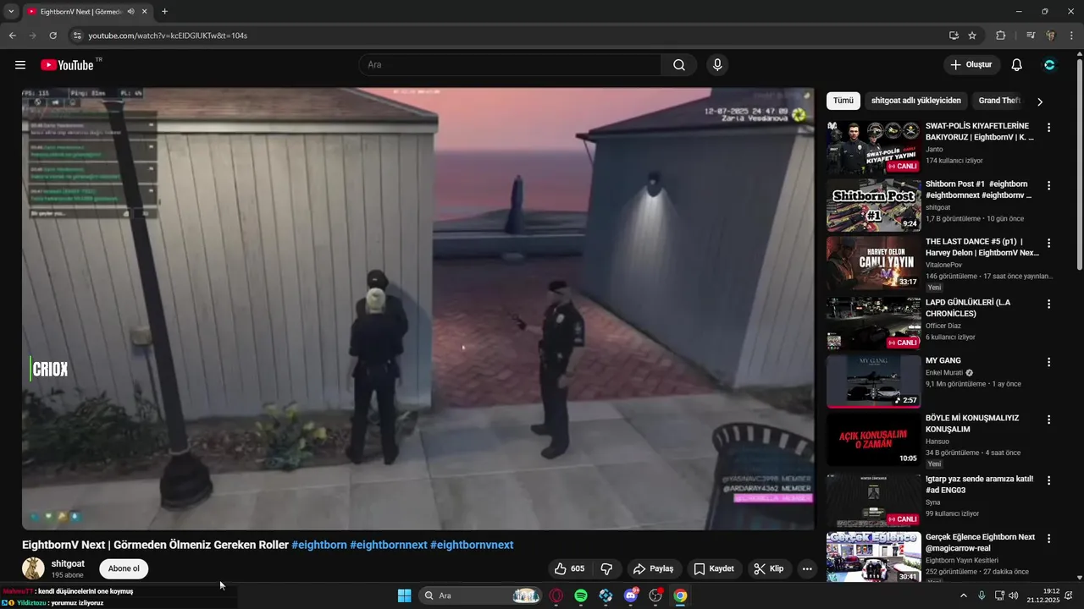Viewport: 1084px width, 609px height.
Task: Open options for MY GANG video
Action: pos(1048,362)
